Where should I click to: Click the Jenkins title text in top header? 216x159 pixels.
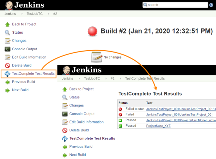pos(29,5)
